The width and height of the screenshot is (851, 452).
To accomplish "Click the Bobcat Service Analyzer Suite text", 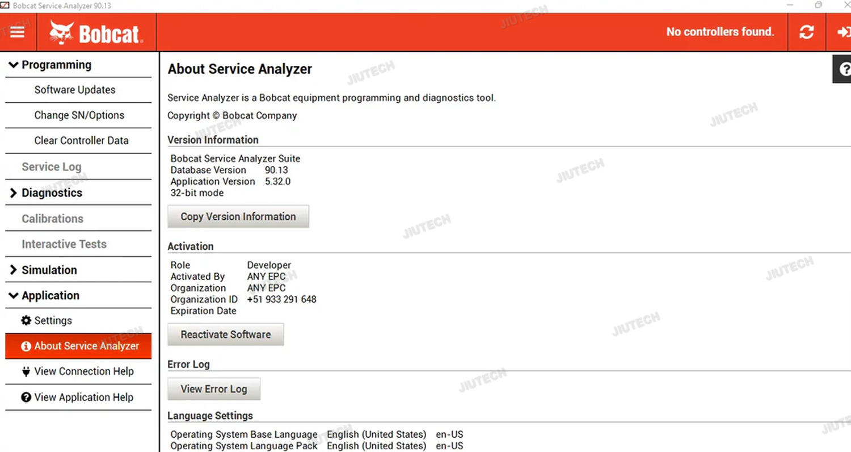I will pyautogui.click(x=235, y=158).
